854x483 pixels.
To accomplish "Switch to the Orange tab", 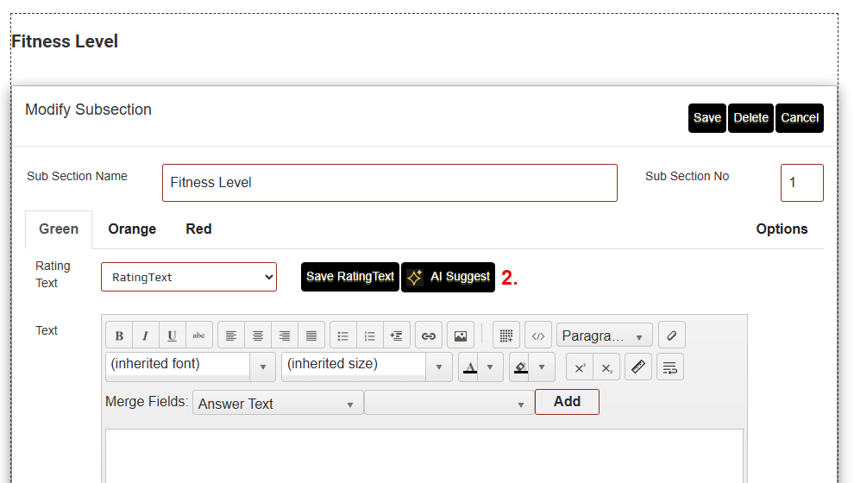I will (132, 229).
